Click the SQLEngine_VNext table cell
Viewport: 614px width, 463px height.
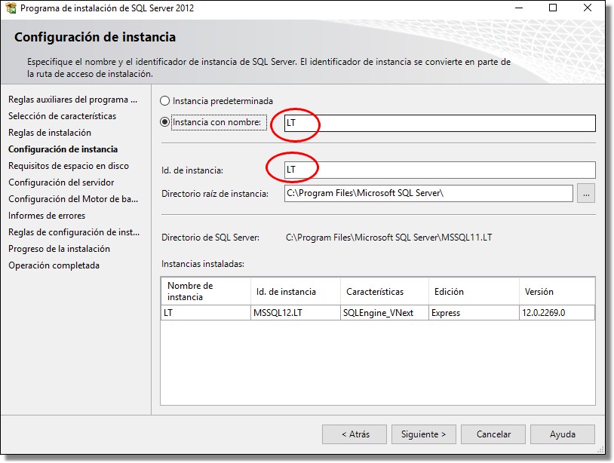point(385,313)
